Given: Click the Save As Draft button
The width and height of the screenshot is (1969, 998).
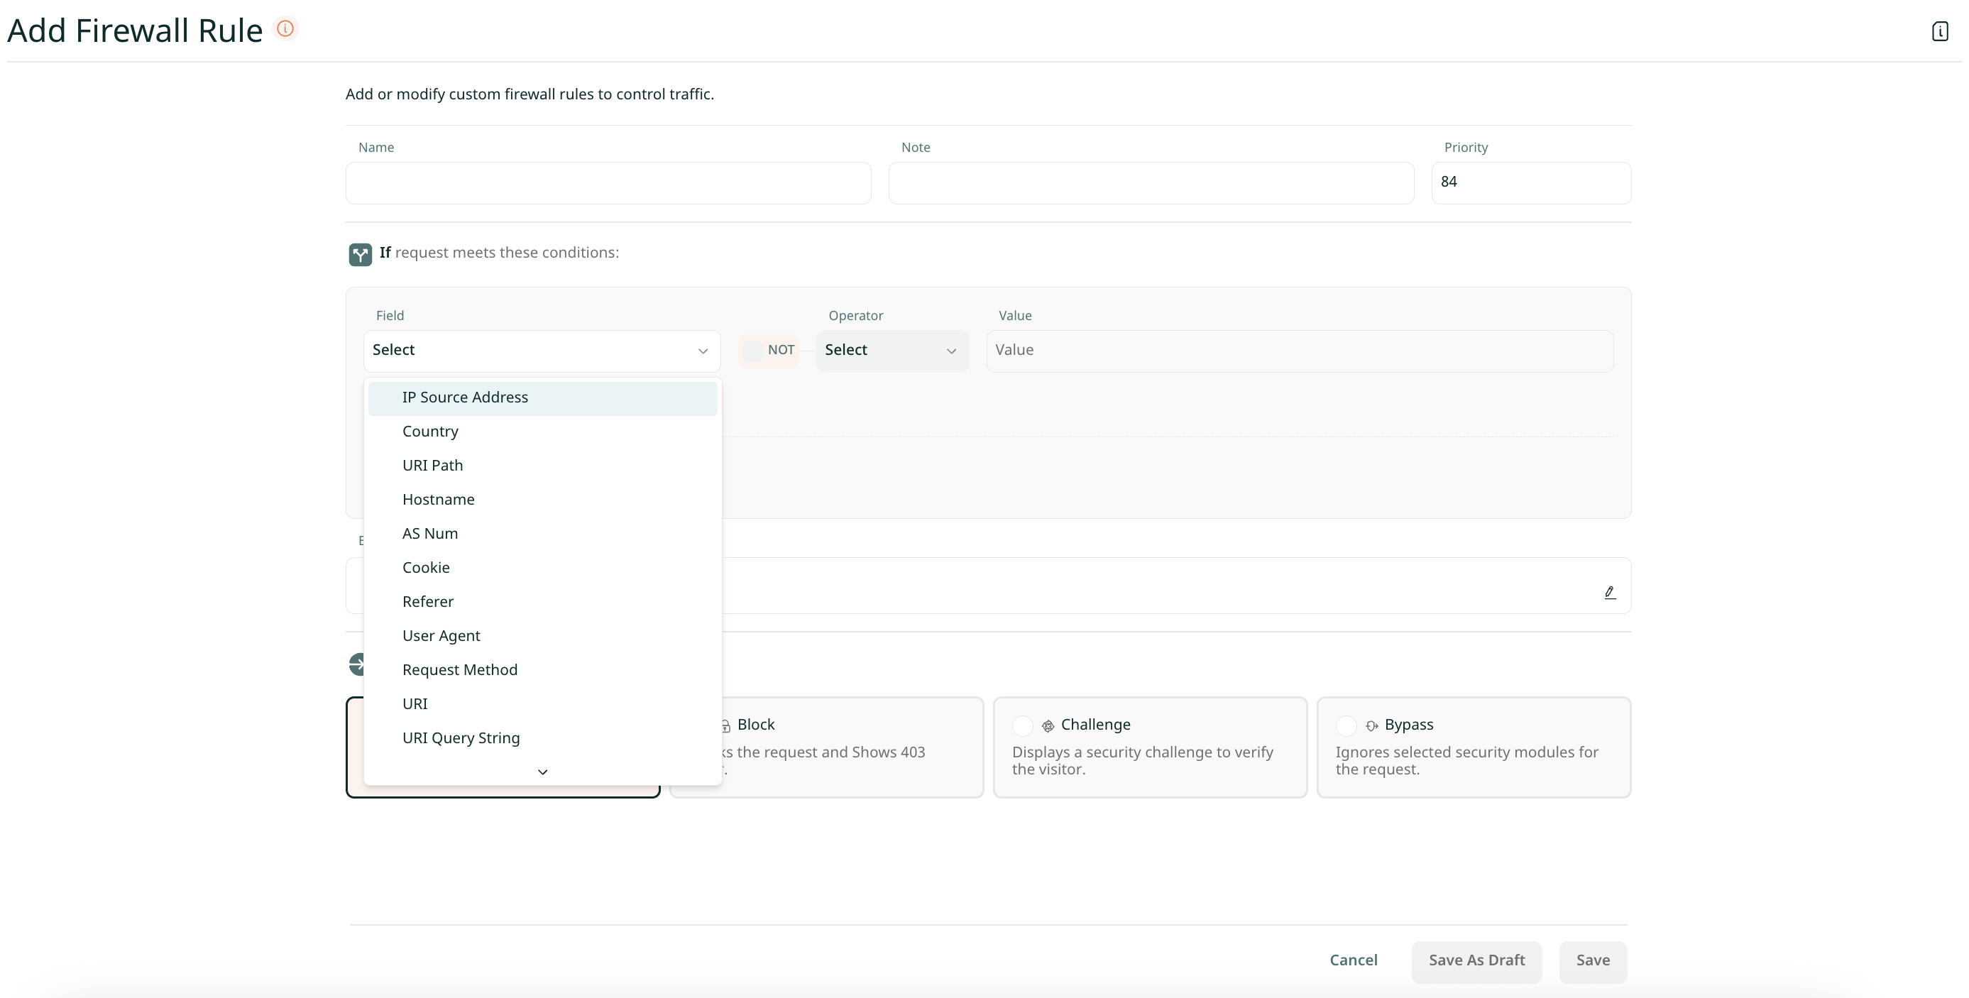Looking at the screenshot, I should 1476,961.
